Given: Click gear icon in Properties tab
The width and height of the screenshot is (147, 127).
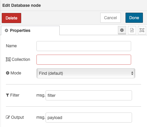Looking at the screenshot, I should (6, 30).
